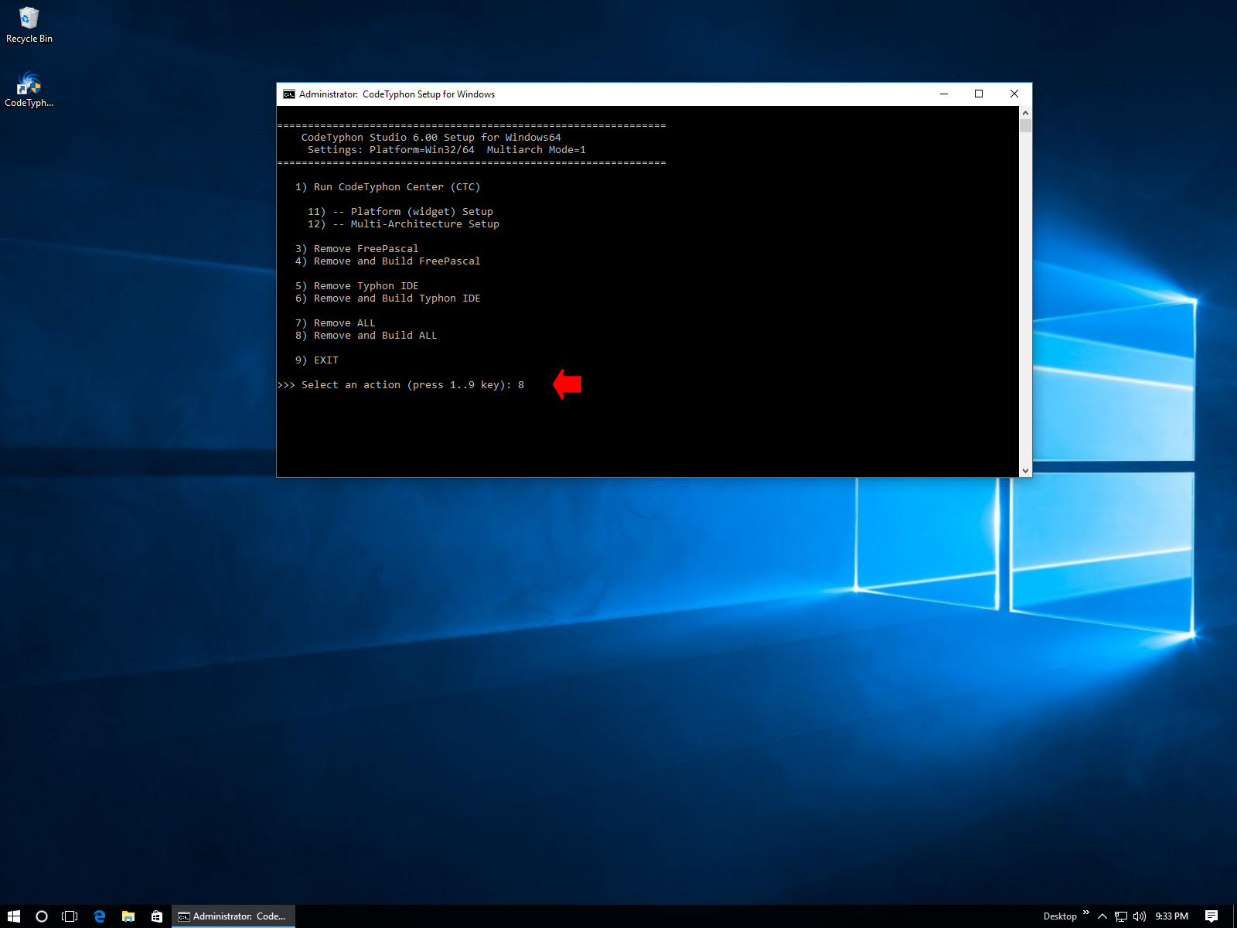Click the console window title bar text
The image size is (1237, 928).
coord(397,94)
